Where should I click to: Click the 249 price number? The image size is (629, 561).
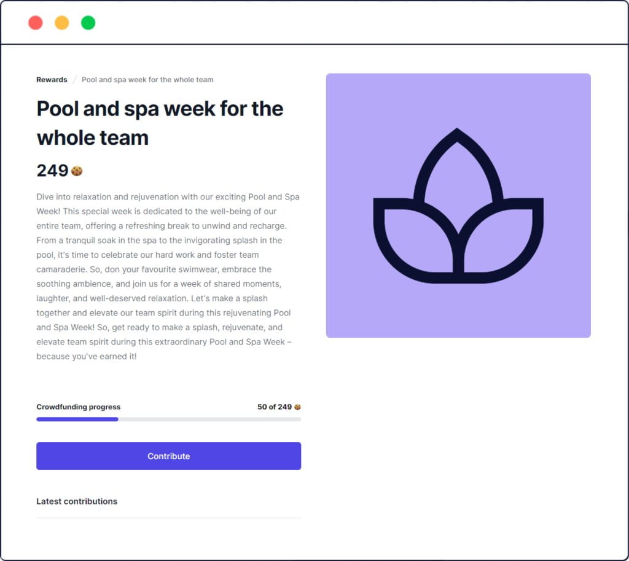(x=52, y=171)
